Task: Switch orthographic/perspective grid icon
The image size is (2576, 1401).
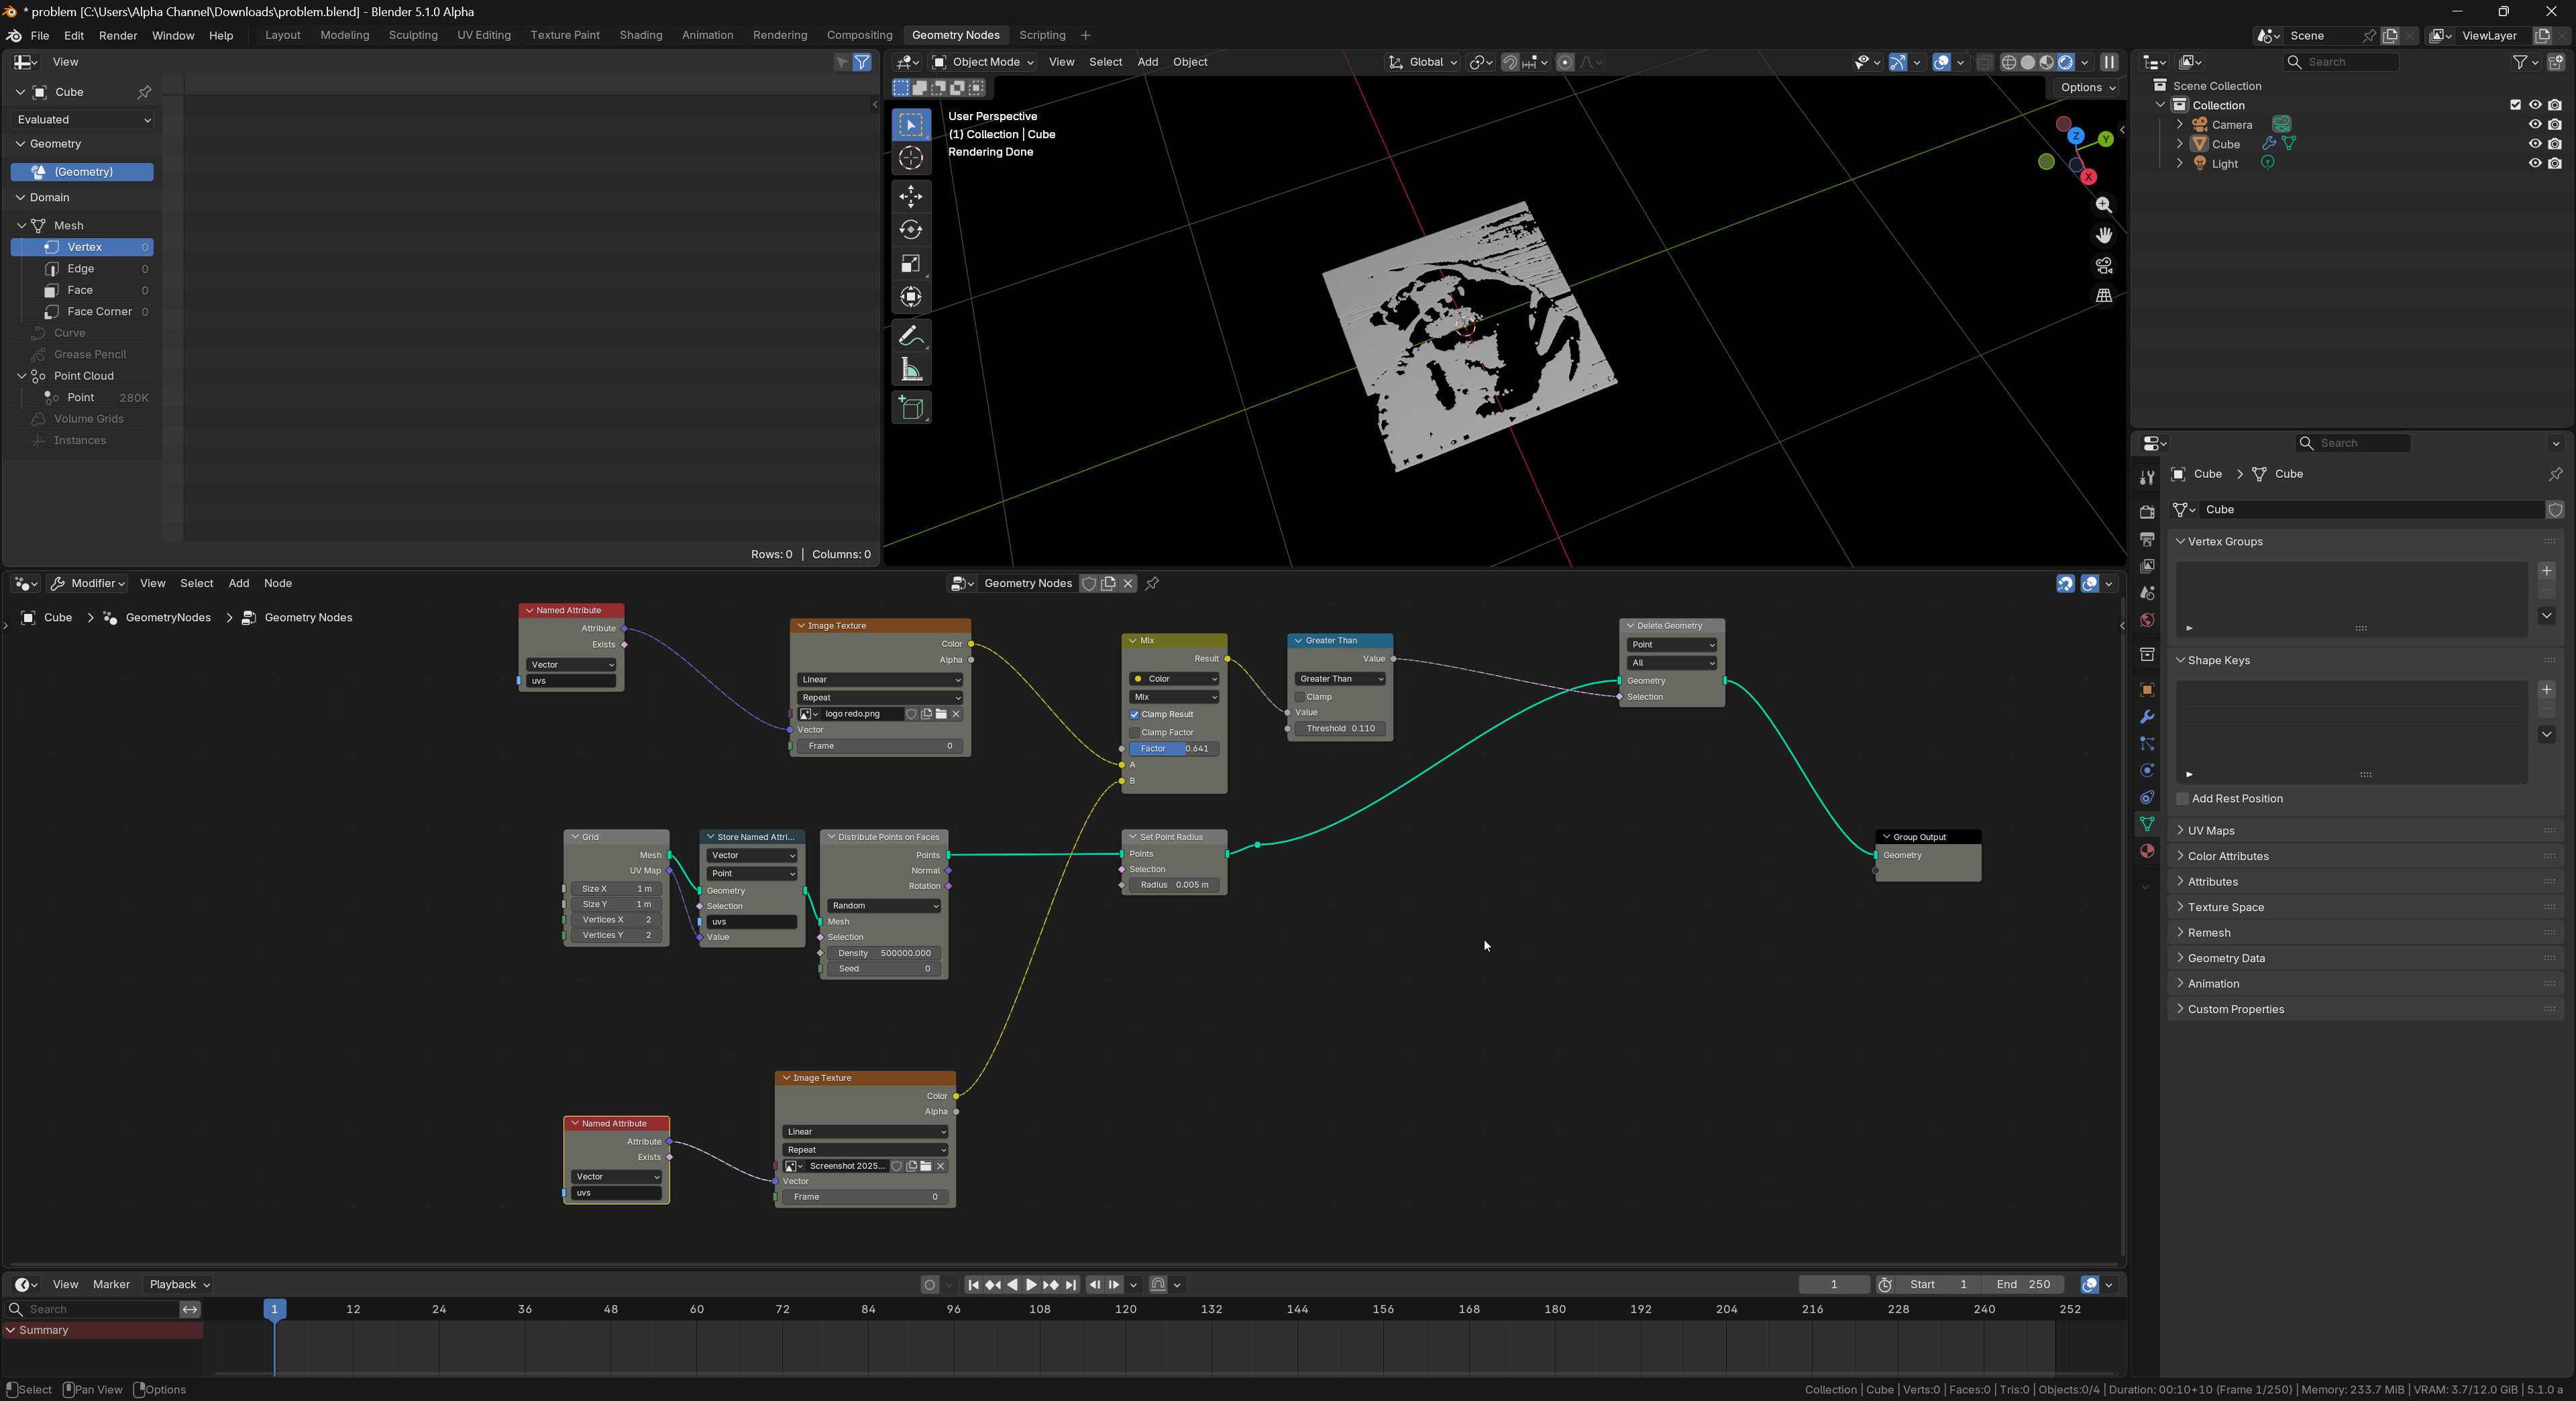Action: [2103, 296]
